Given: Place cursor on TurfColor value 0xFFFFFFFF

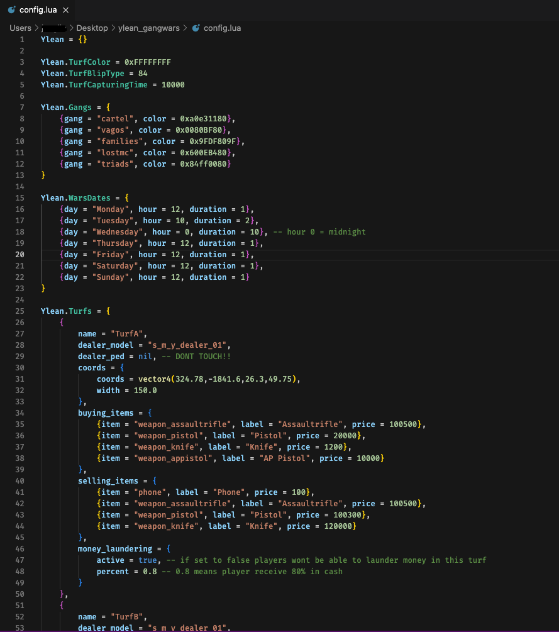Looking at the screenshot, I should [x=147, y=62].
